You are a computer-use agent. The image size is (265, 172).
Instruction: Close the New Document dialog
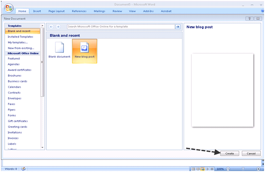[258, 18]
